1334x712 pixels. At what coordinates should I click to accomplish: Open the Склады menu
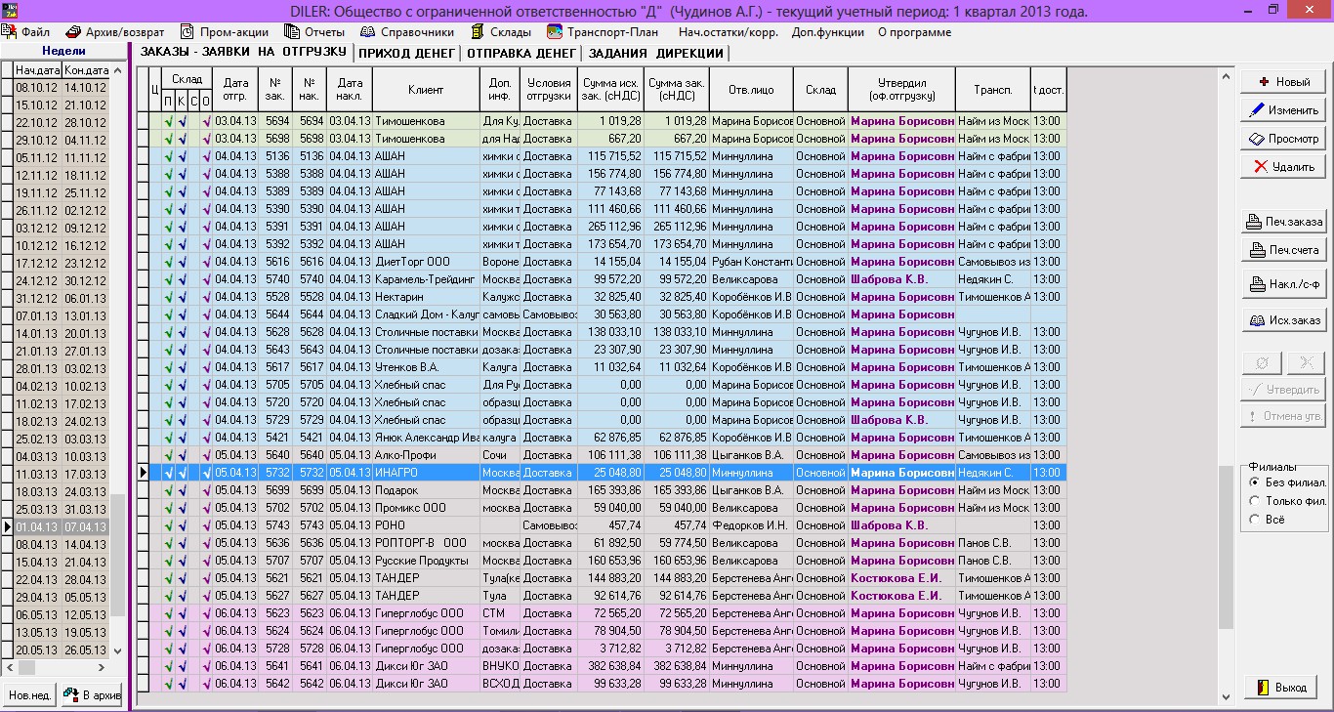pos(501,31)
